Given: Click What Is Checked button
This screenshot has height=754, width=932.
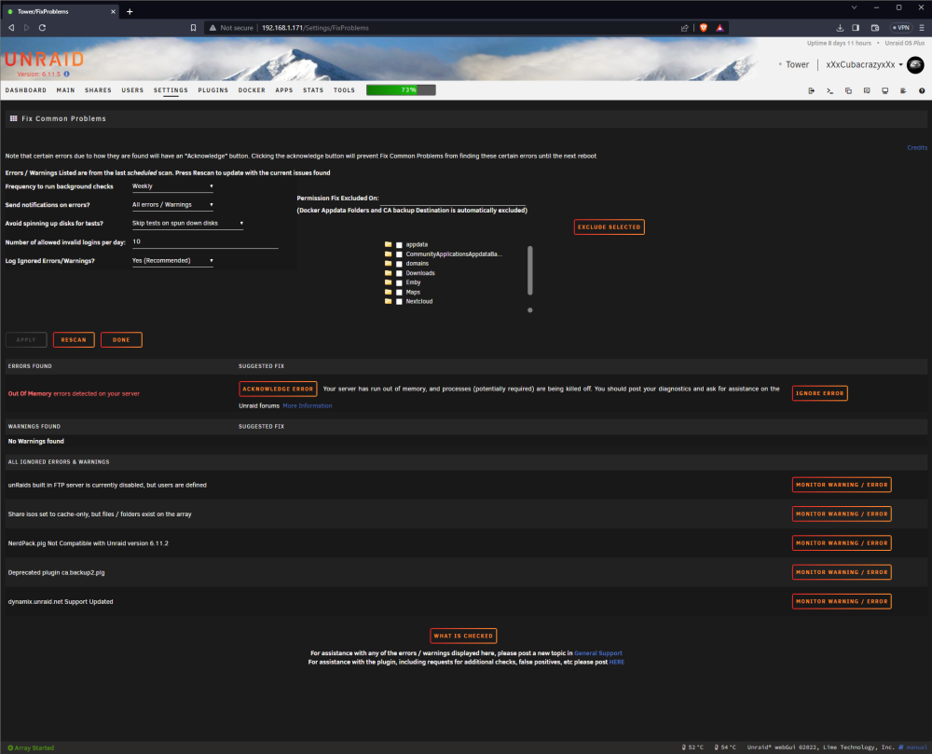Looking at the screenshot, I should pos(463,636).
